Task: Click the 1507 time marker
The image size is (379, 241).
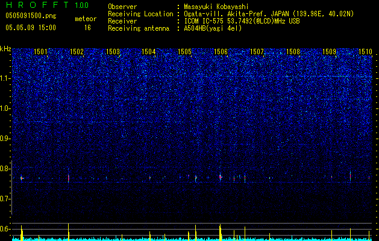Action: click(x=257, y=51)
